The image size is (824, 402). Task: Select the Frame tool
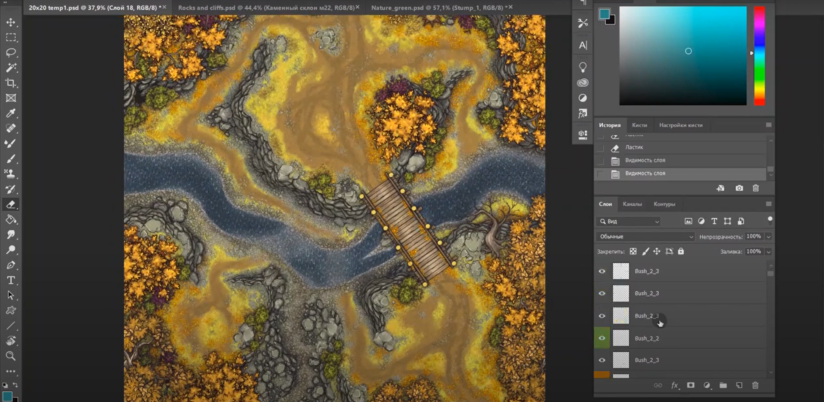click(x=11, y=98)
